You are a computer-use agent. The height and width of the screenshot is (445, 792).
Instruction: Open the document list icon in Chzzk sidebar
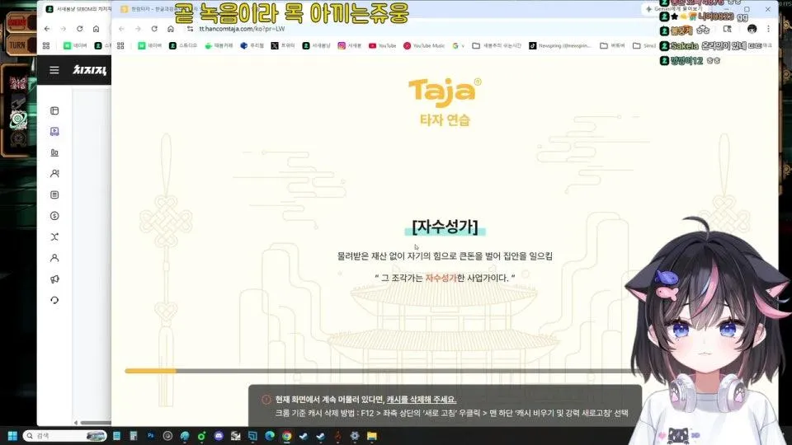(54, 194)
